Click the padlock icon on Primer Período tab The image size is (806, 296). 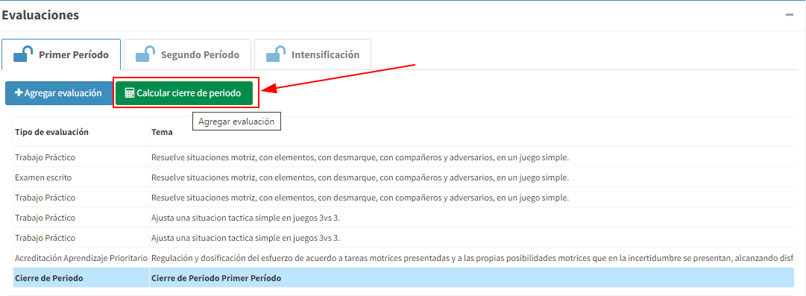(24, 54)
